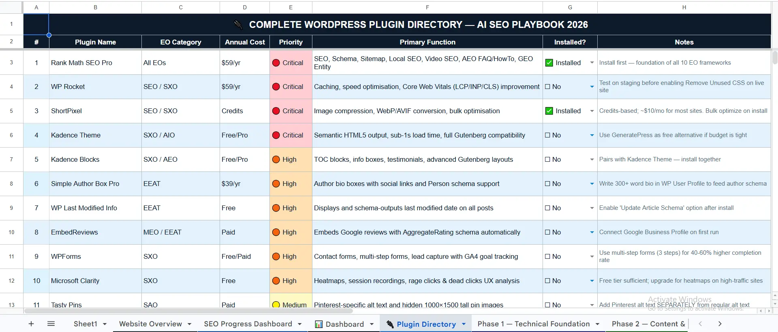This screenshot has width=778, height=332.
Task: Click the red Critical dot for WP Rocket
Action: [x=276, y=87]
